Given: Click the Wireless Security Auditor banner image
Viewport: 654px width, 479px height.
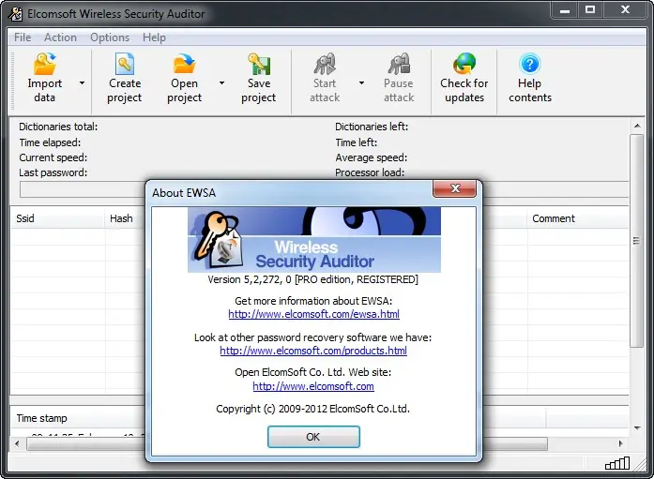Looking at the screenshot, I should pos(314,240).
